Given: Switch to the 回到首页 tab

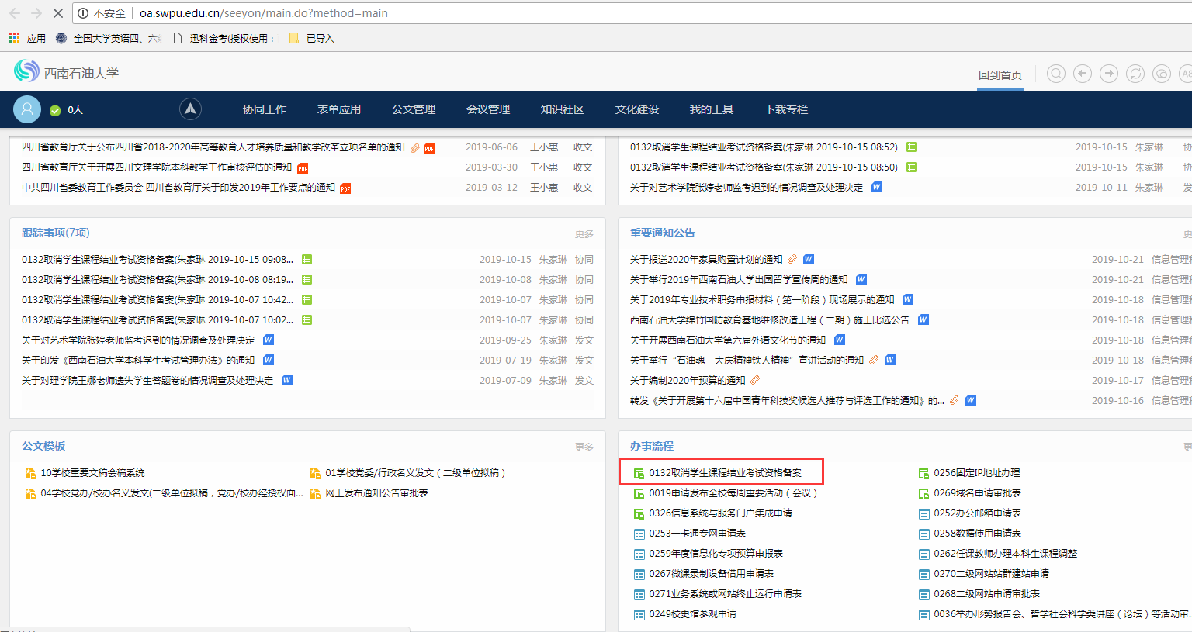Looking at the screenshot, I should pyautogui.click(x=1000, y=75).
